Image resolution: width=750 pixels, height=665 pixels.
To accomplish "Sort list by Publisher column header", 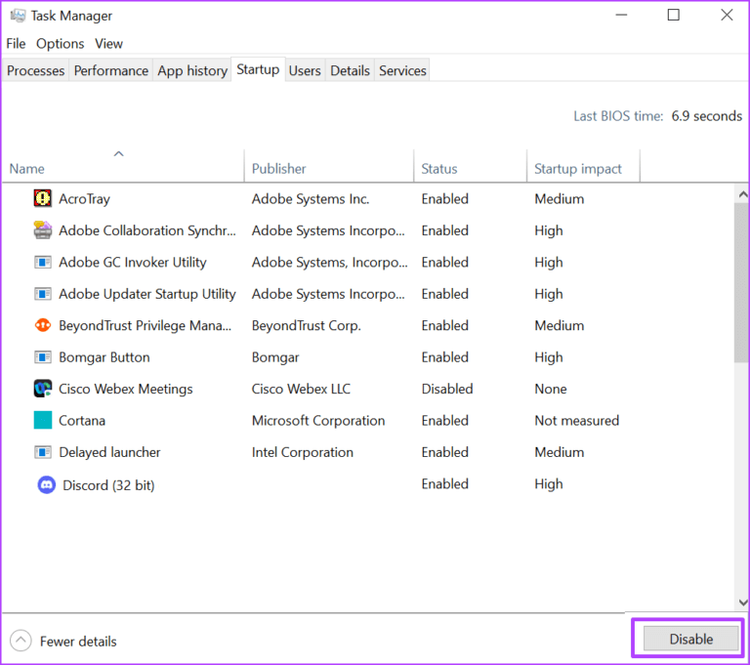I will point(329,166).
